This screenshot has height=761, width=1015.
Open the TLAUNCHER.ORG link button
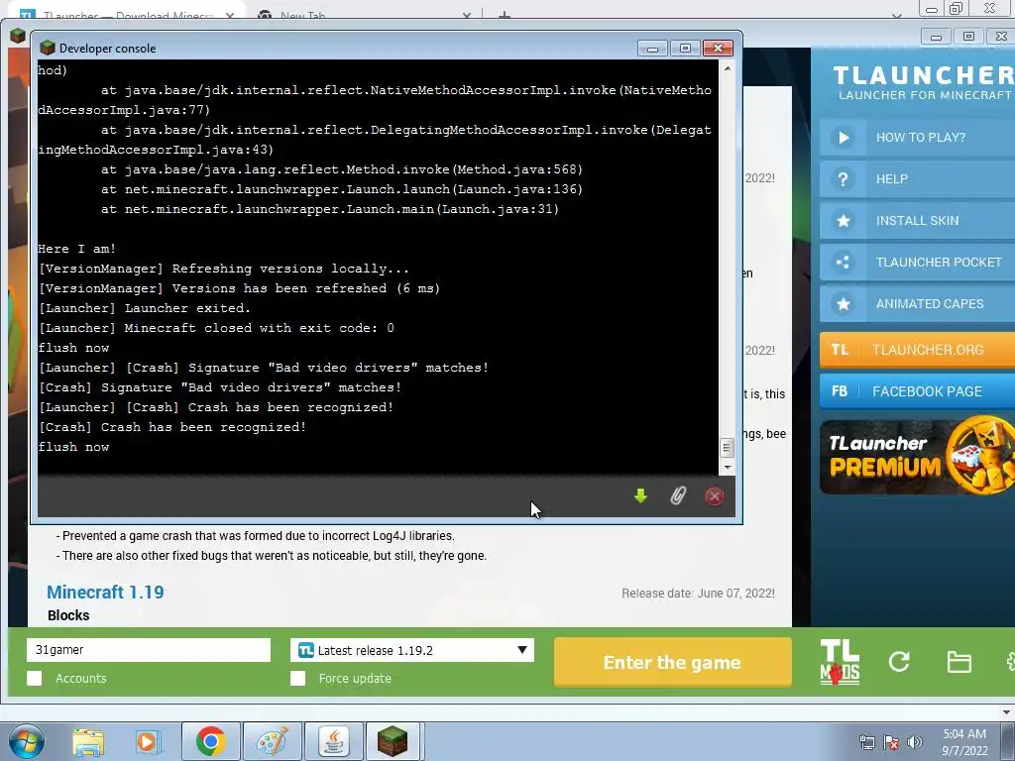[x=917, y=350]
